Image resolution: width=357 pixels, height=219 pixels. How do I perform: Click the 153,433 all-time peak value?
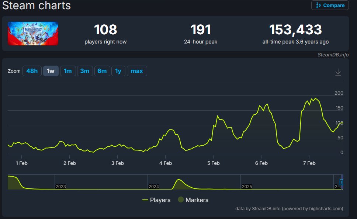point(295,29)
